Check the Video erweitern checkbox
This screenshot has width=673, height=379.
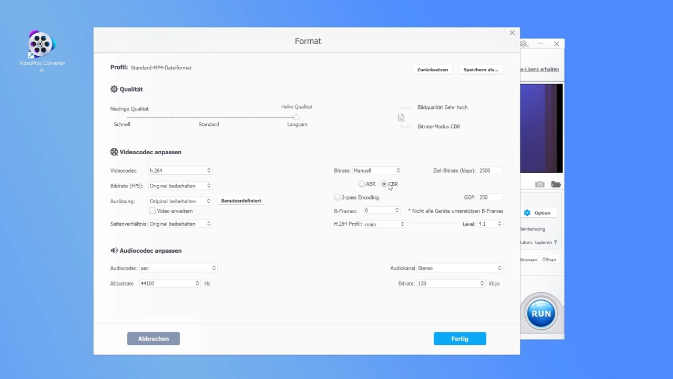click(x=152, y=211)
